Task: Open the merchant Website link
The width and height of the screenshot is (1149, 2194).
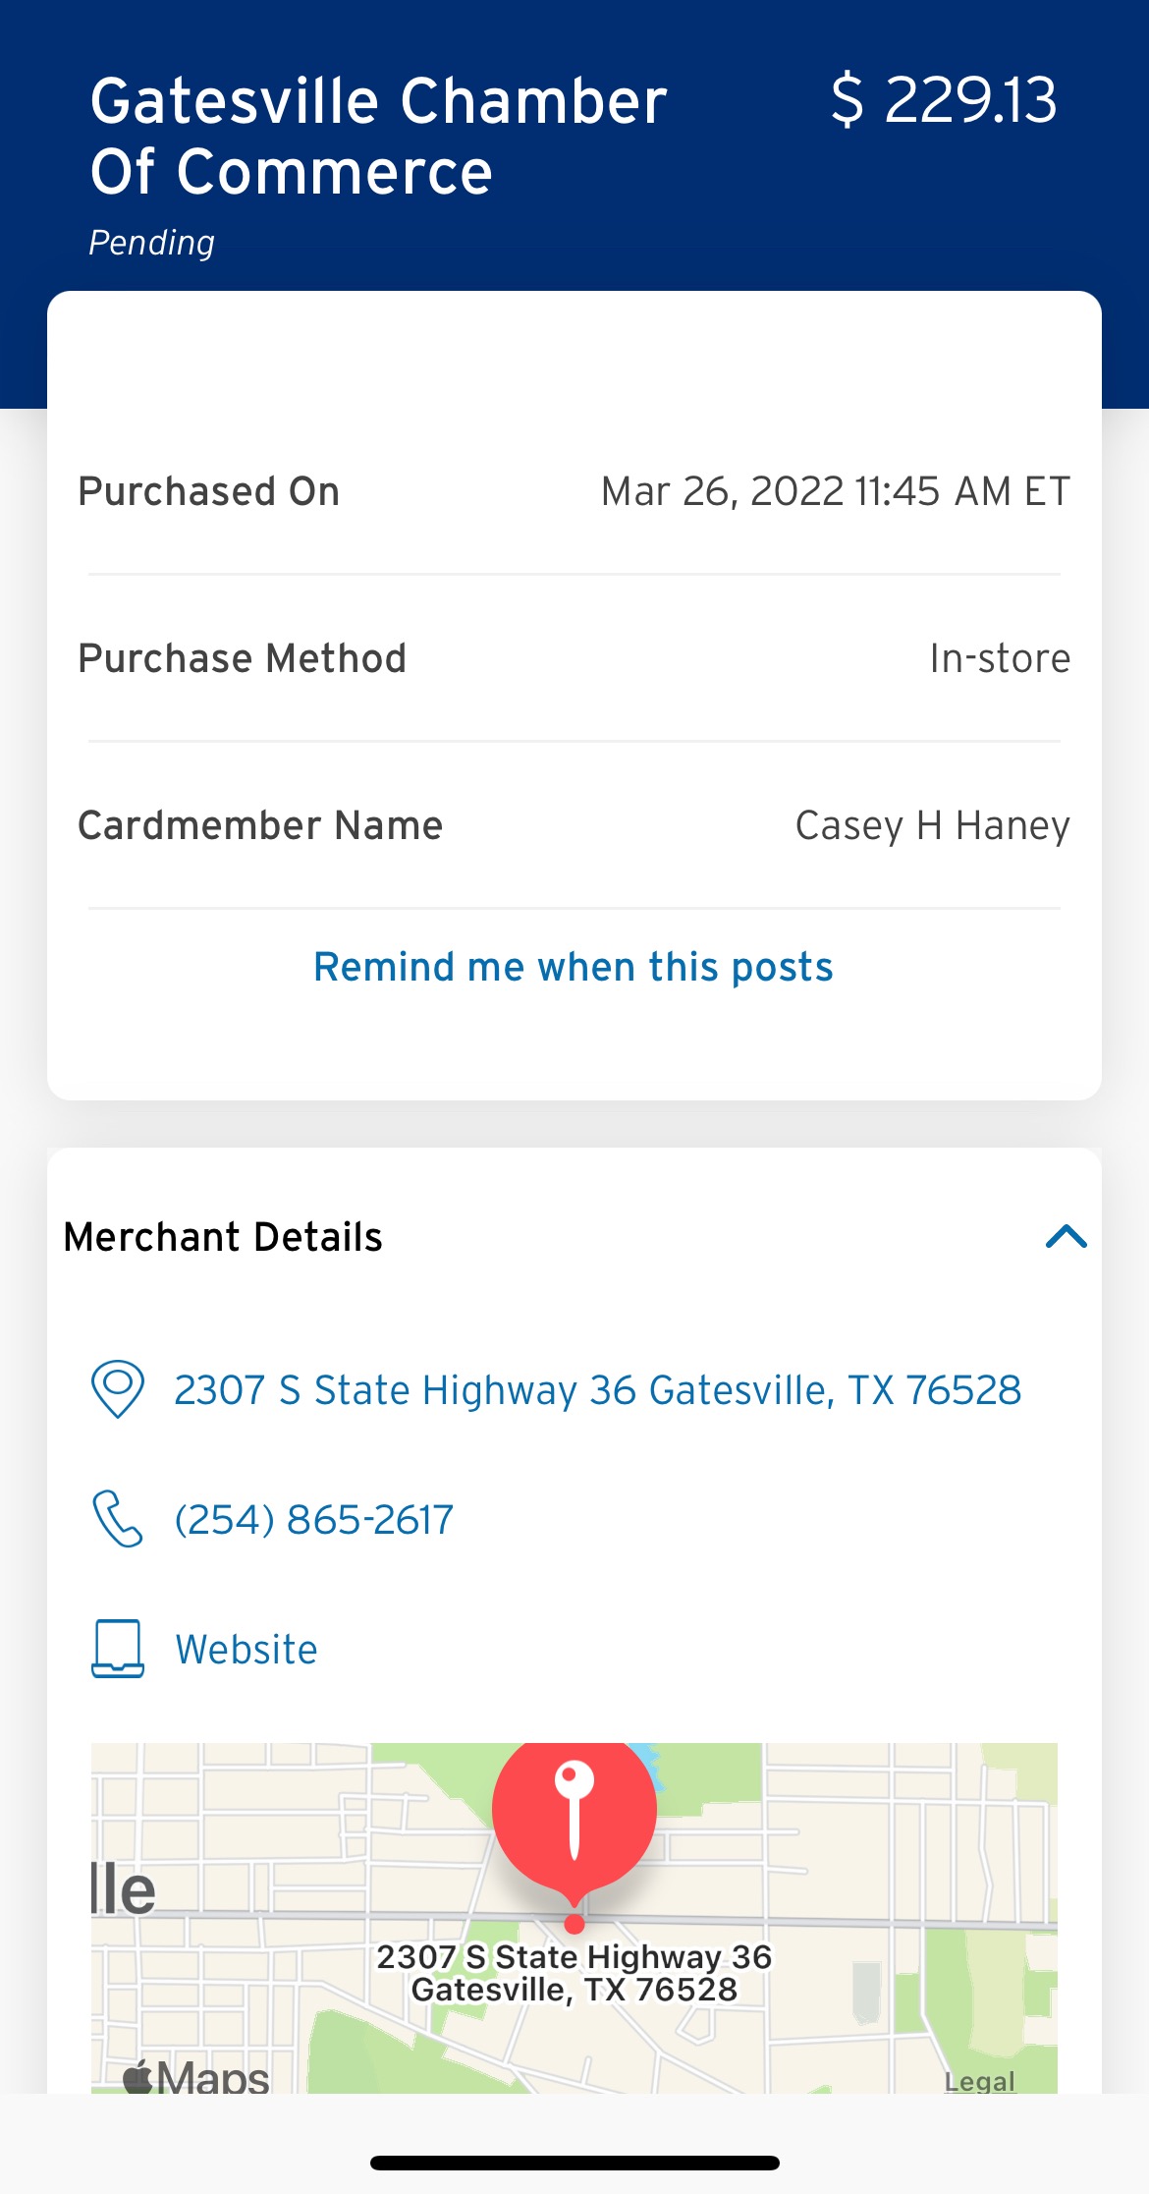Action: click(x=246, y=1650)
